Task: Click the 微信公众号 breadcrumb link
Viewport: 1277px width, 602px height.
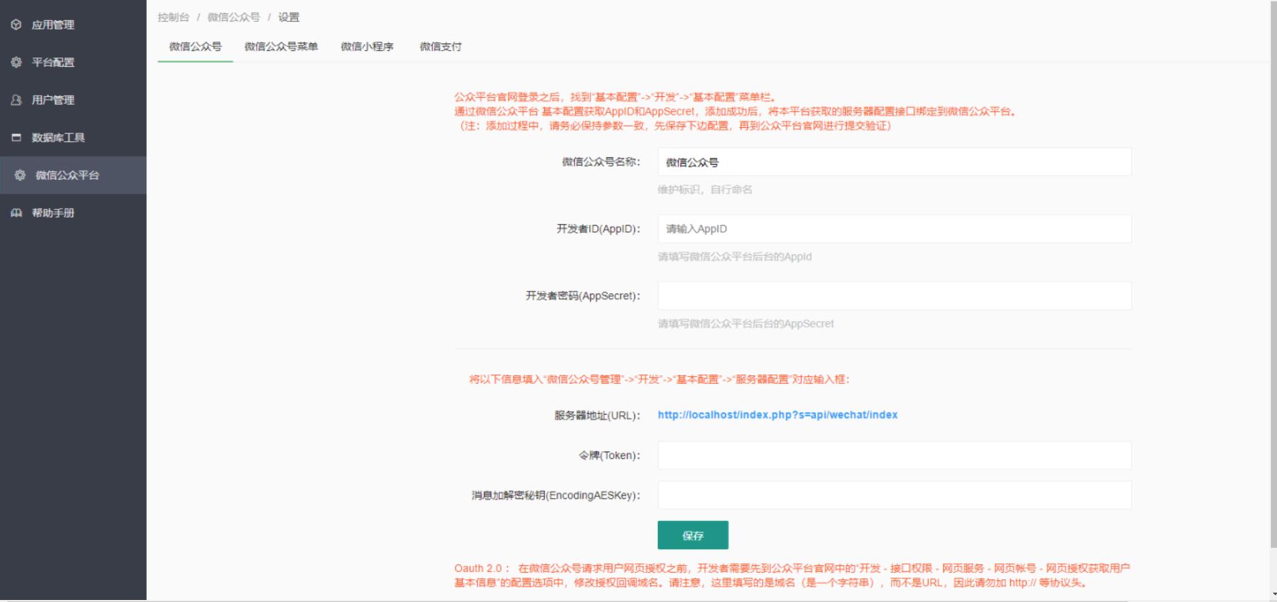Action: 233,17
